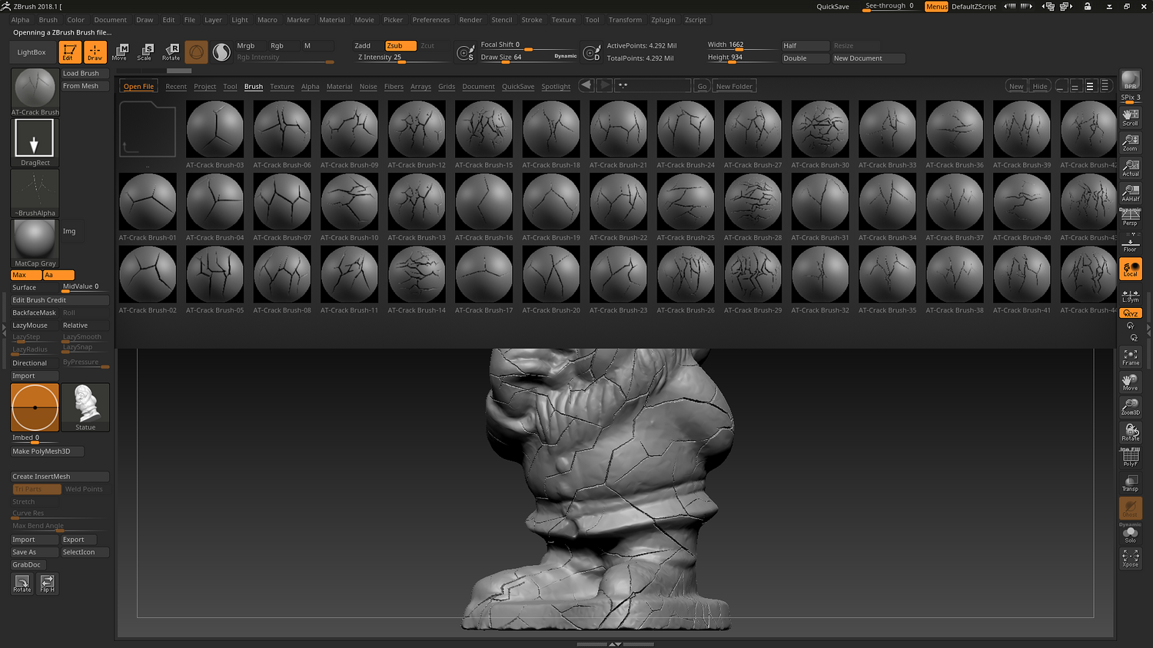Switch to the Scale transform icon
Screen dimensions: 1153x648
pos(145,52)
